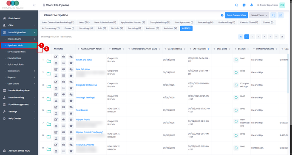Expand the Reports submenu
The width and height of the screenshot is (292, 155).
point(19,77)
